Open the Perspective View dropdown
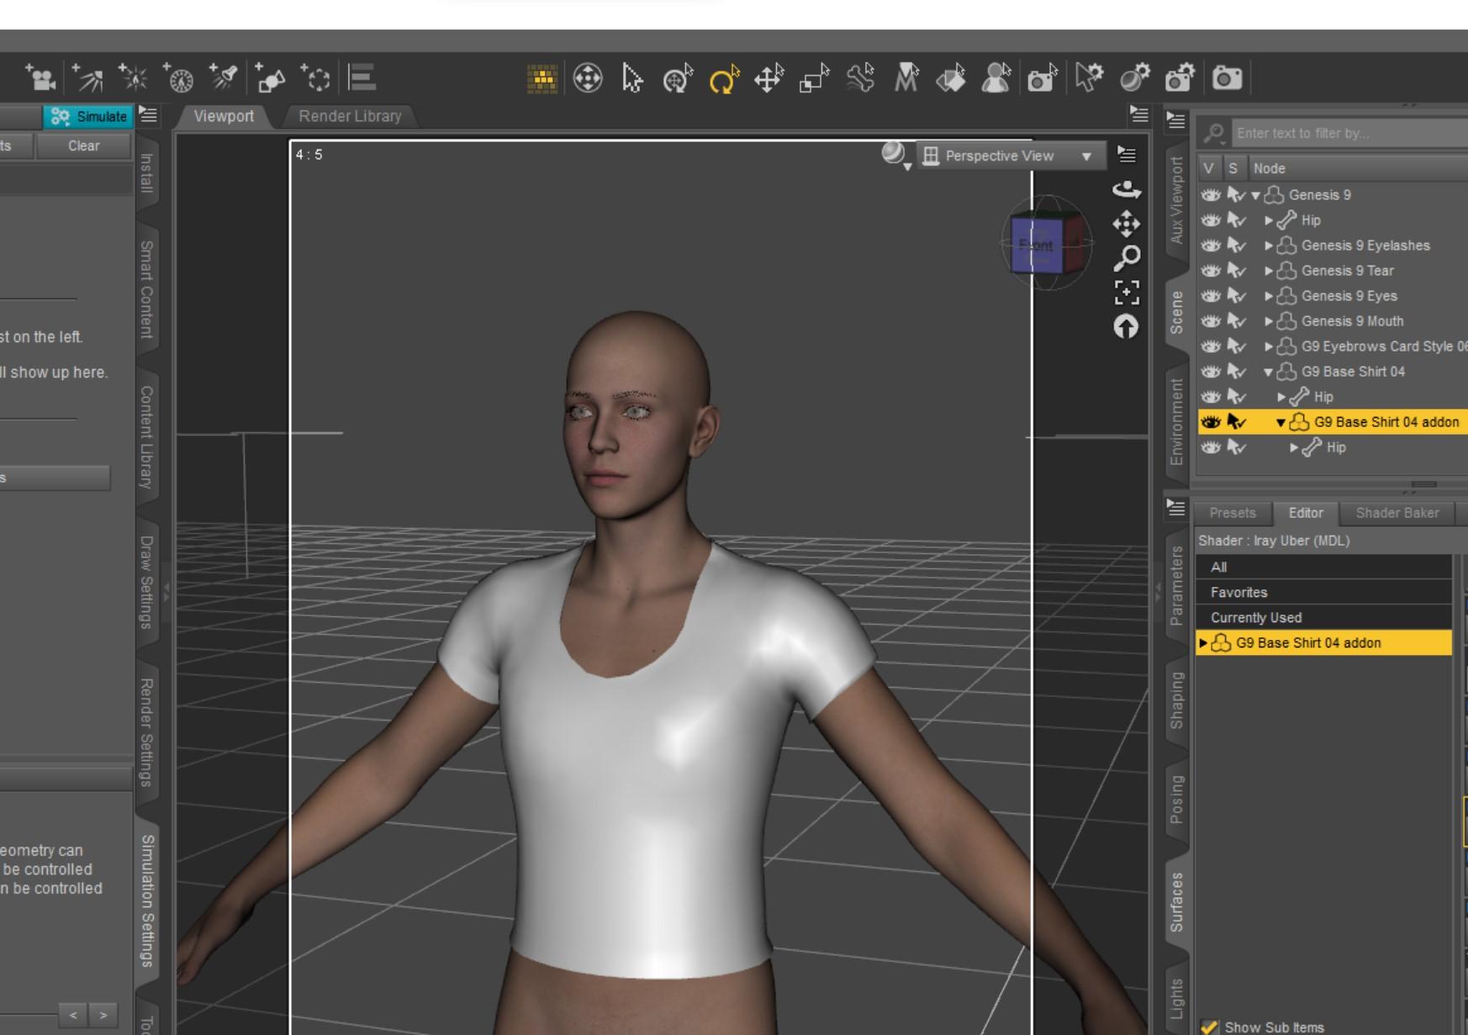This screenshot has width=1468, height=1035. pyautogui.click(x=1010, y=156)
